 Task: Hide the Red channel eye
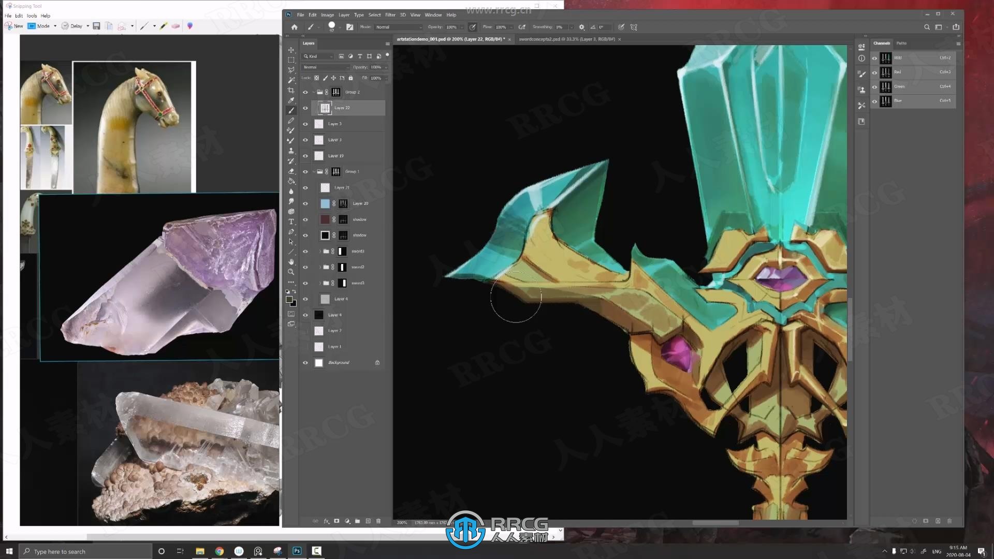point(875,72)
